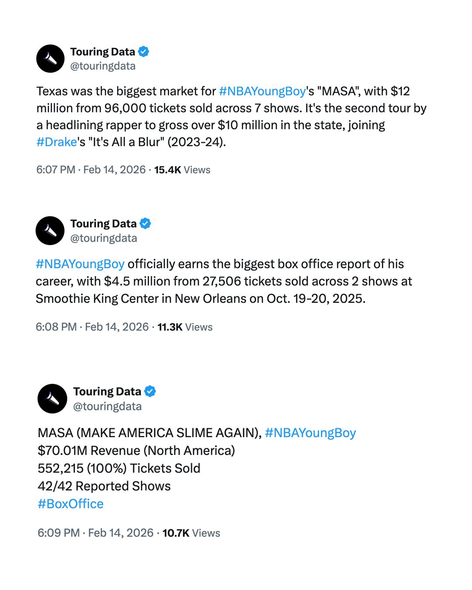472x590 pixels.
Task: Click Touring Data name above the Texas tweet
Action: tap(103, 52)
